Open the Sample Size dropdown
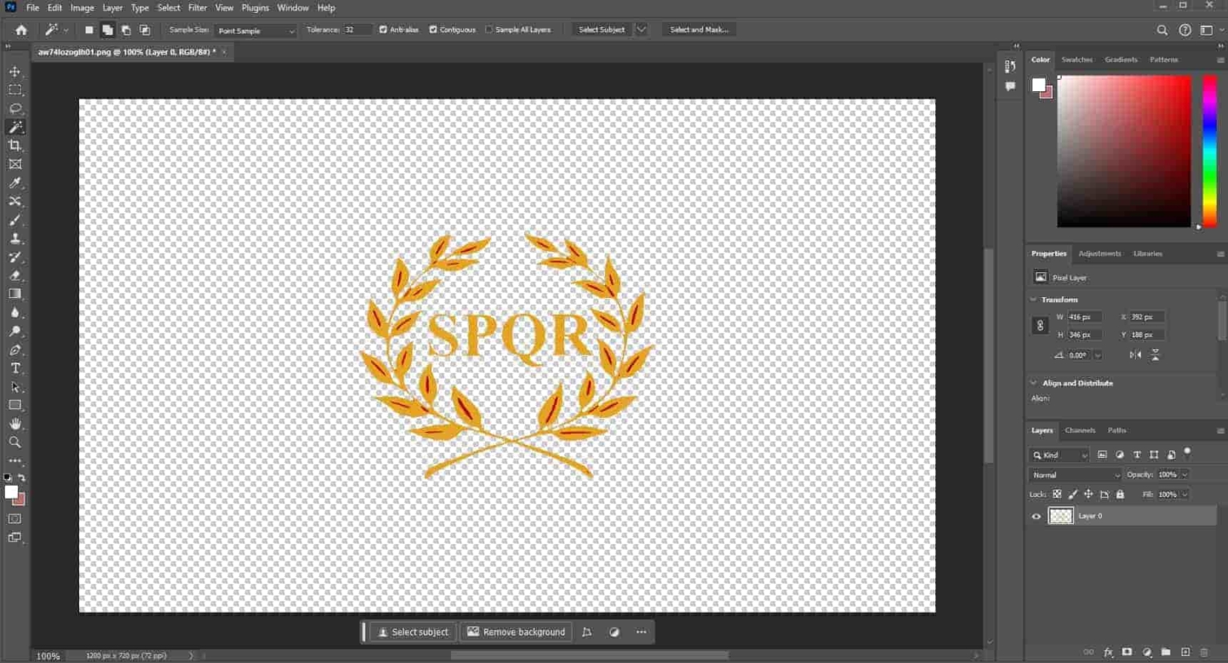Screen dimensions: 1228x663 pyautogui.click(x=256, y=30)
